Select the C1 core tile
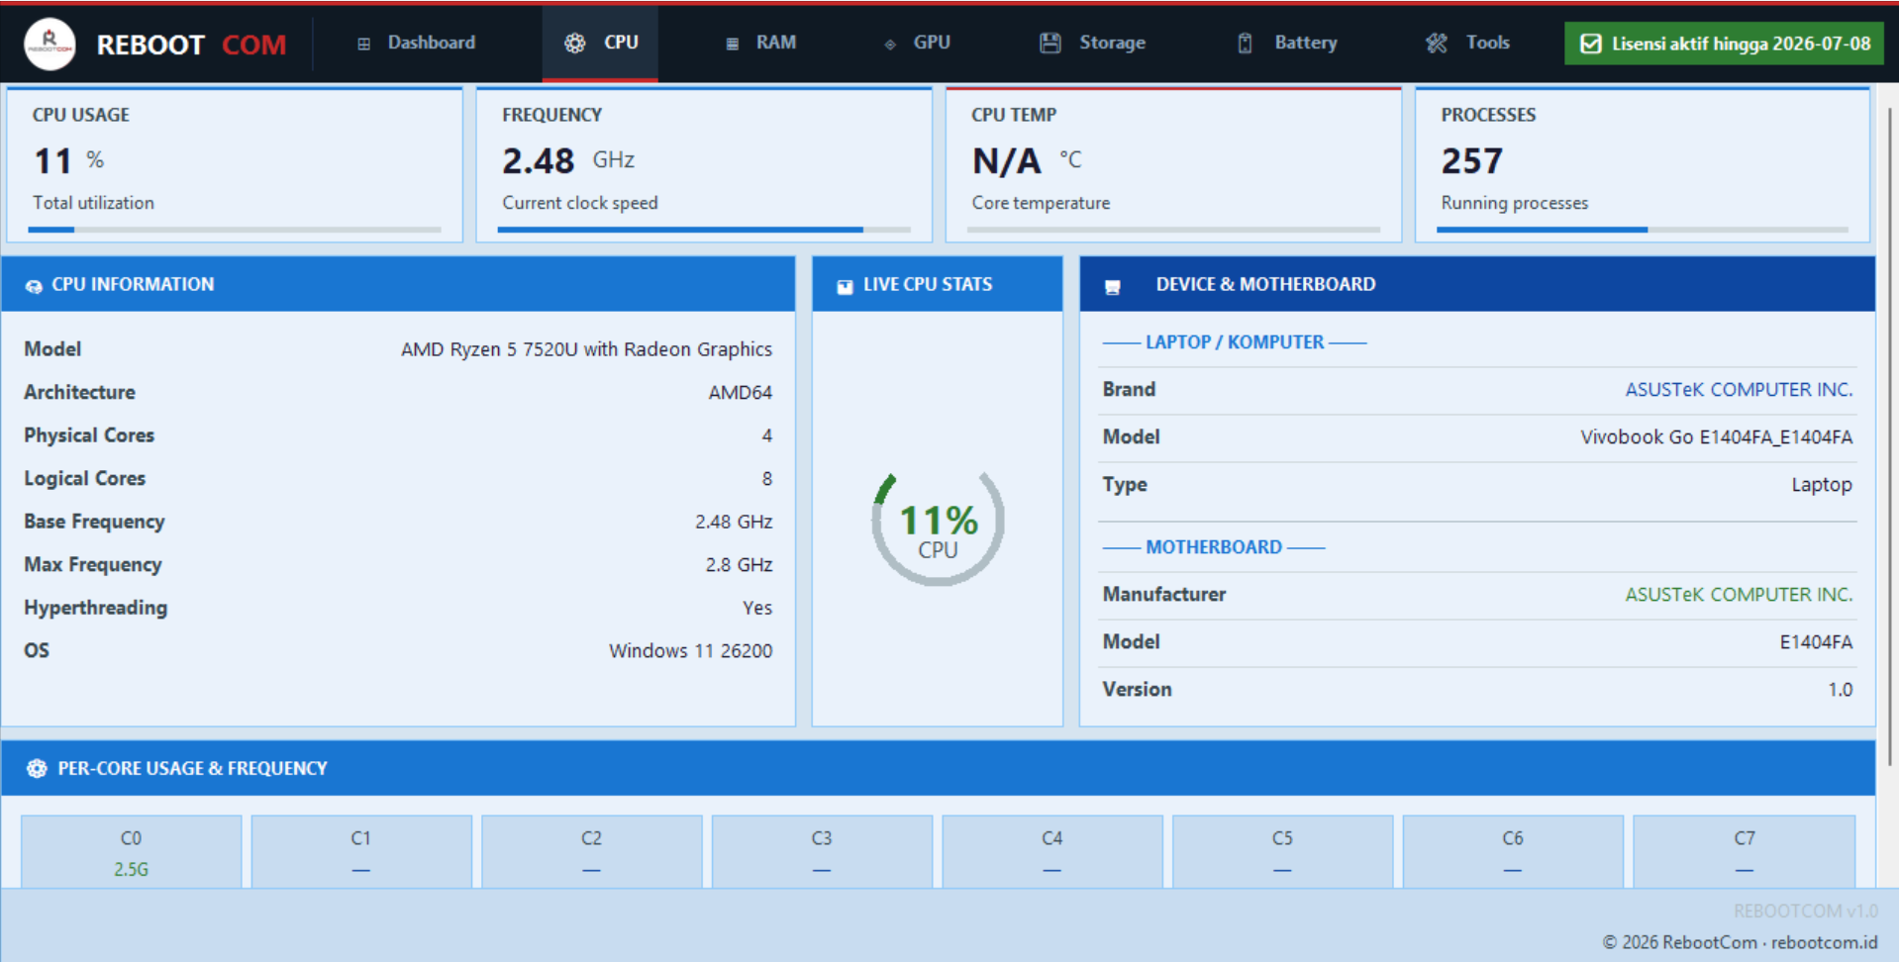Viewport: 1899px width, 962px height. (361, 851)
